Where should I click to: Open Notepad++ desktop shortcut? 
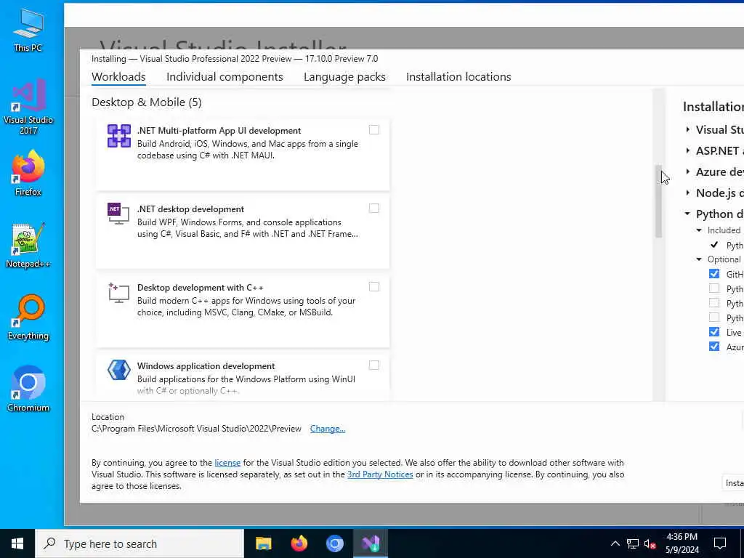28,246
